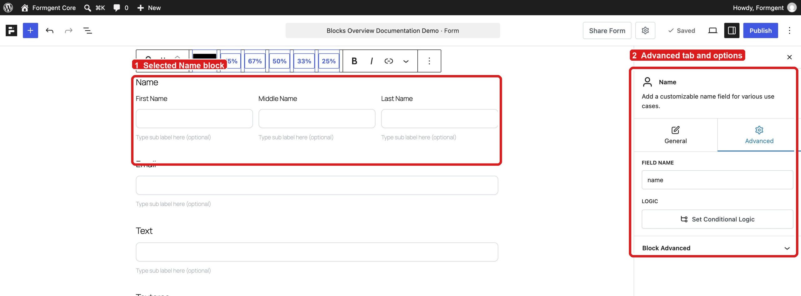The width and height of the screenshot is (801, 296).
Task: Click the Name block label heading
Action: pyautogui.click(x=147, y=82)
